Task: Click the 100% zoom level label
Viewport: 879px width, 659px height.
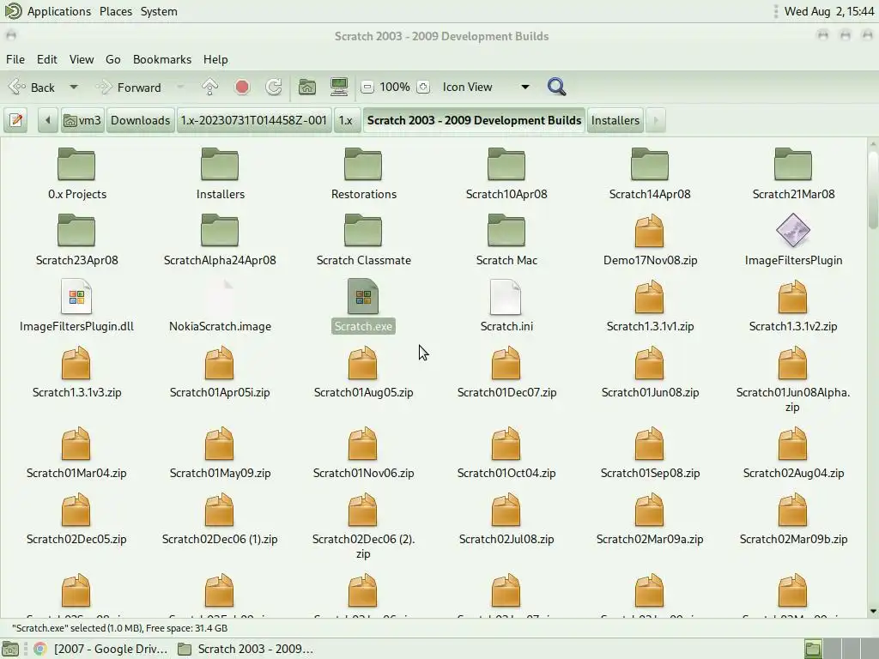Action: coord(395,87)
